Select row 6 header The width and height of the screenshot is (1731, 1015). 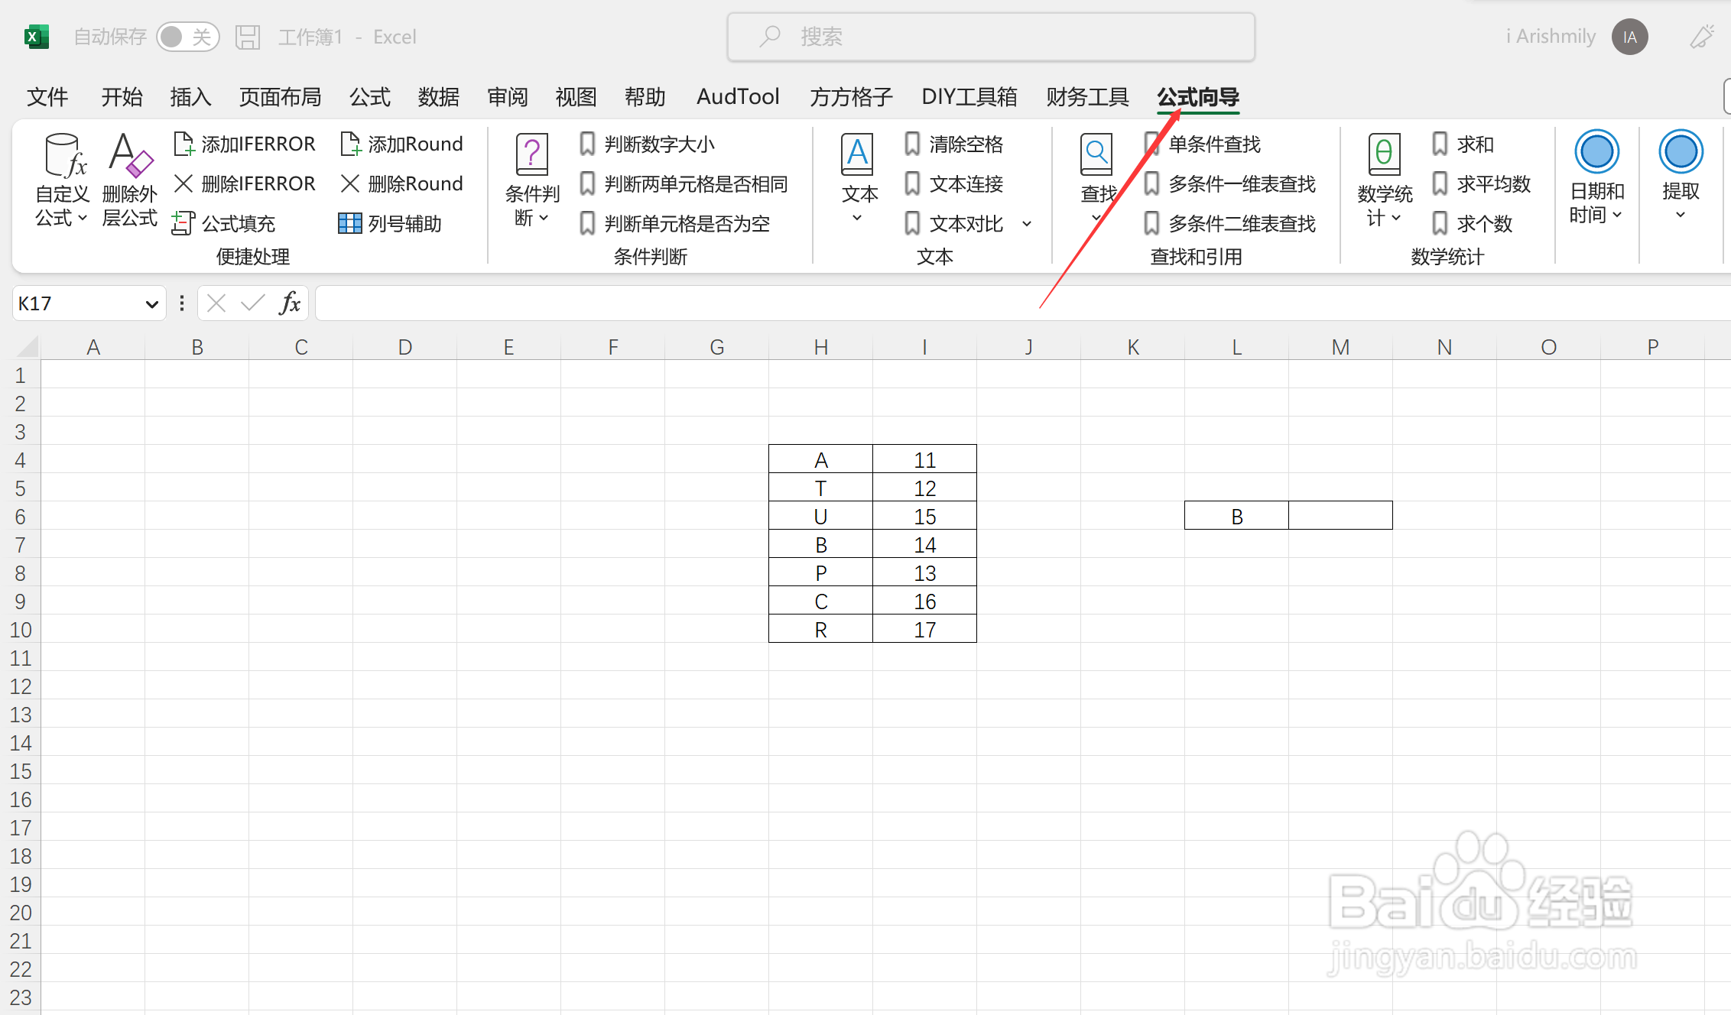coord(21,516)
